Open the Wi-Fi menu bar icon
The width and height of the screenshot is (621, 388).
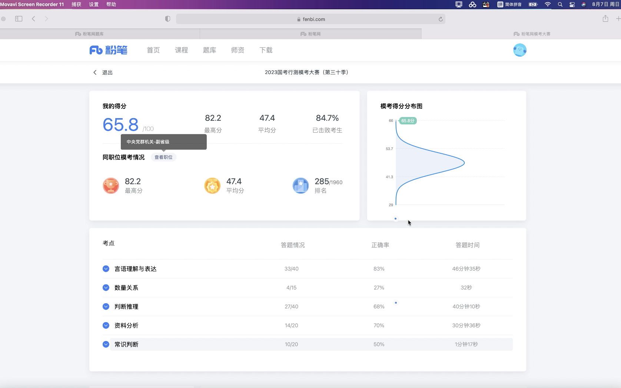(548, 4)
